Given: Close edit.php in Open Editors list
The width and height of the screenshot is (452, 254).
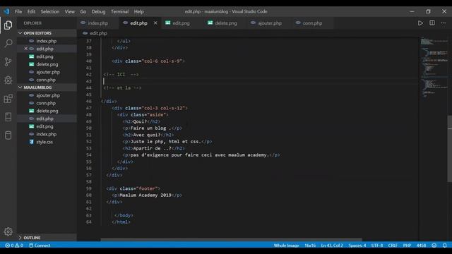Looking at the screenshot, I should tap(25, 49).
